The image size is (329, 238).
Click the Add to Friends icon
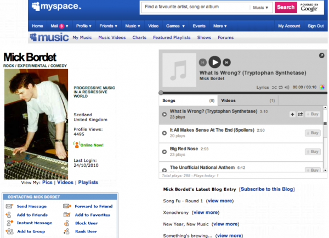tap(9, 215)
